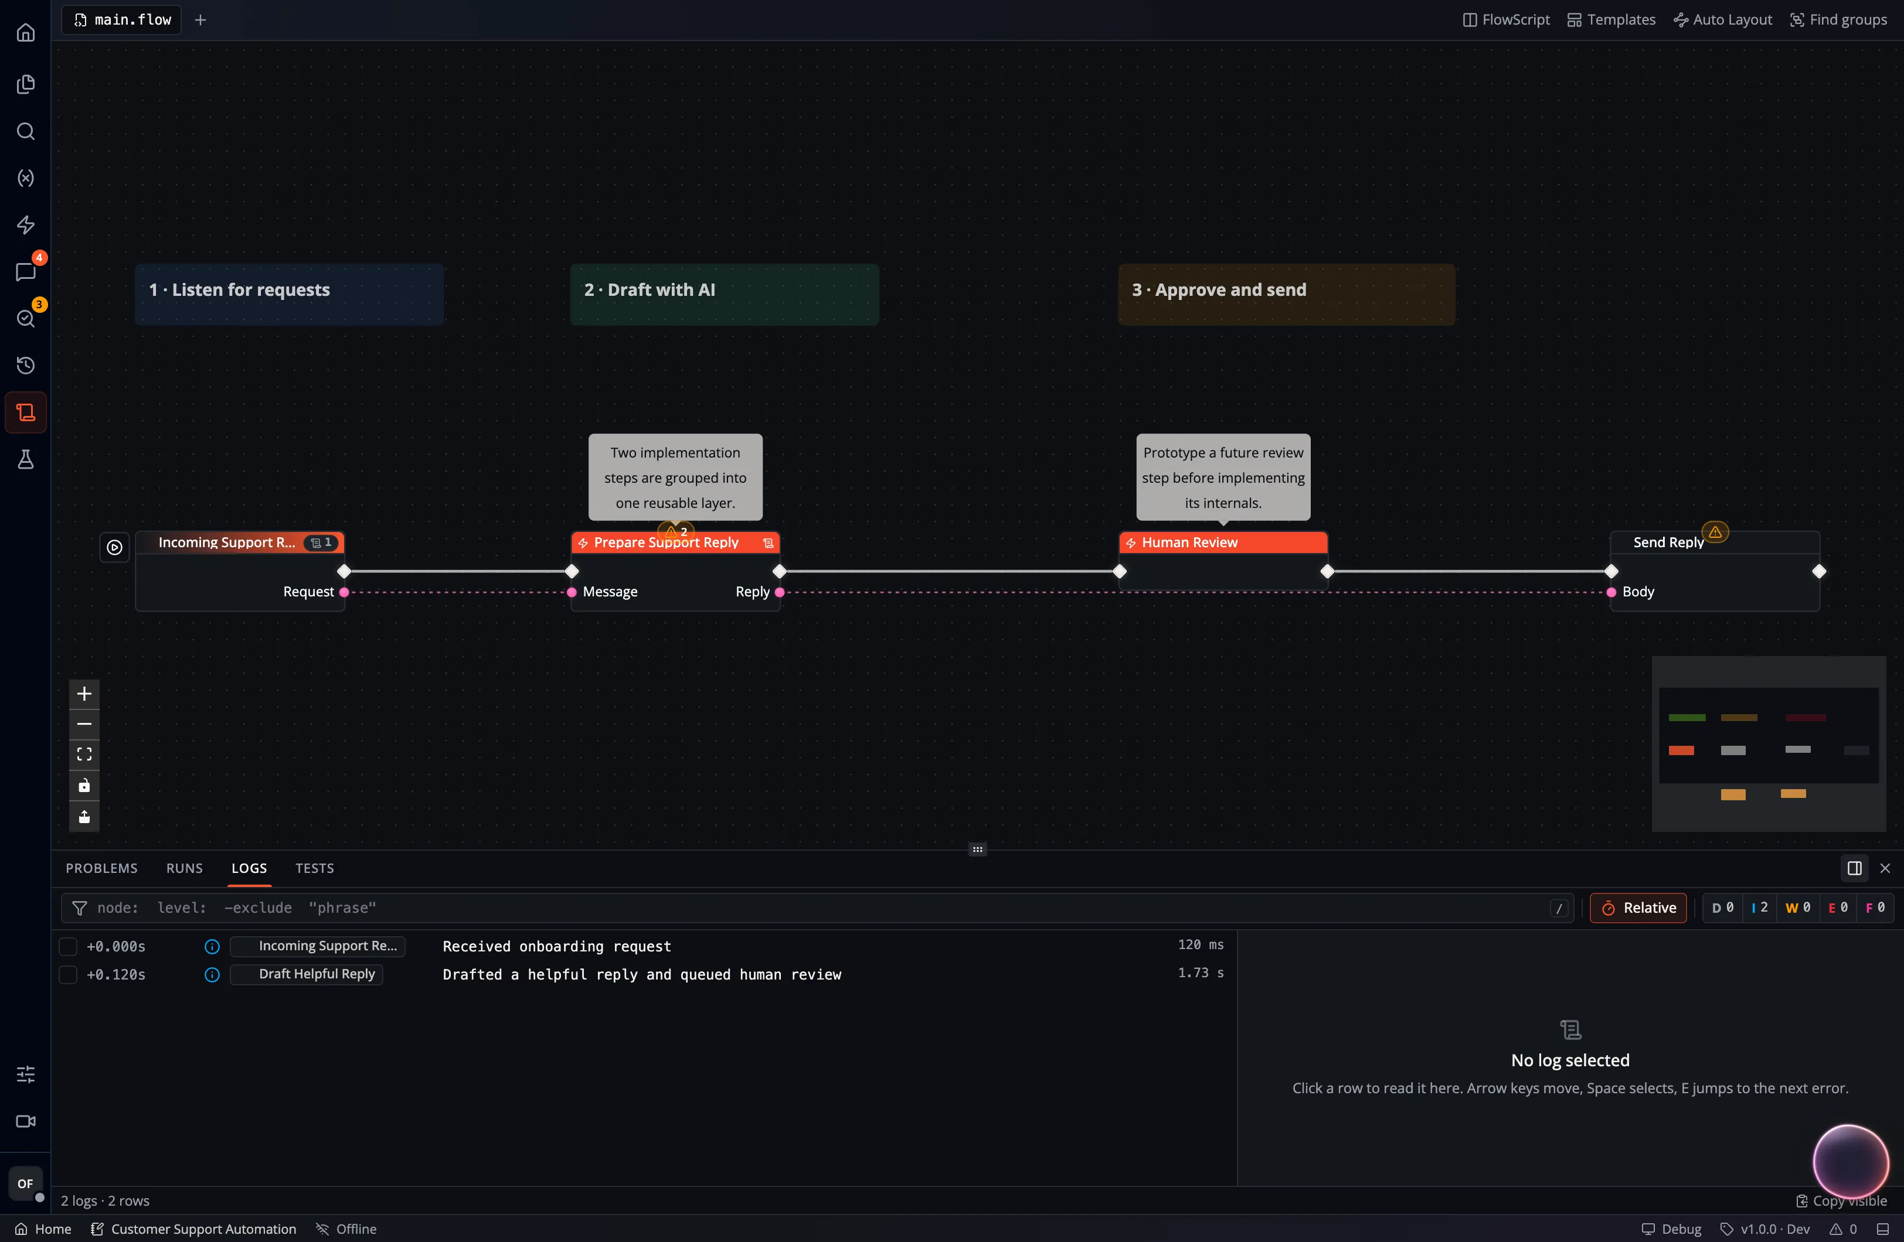The height and width of the screenshot is (1242, 1904).
Task: Open the search icon in sidebar
Action: pos(26,131)
